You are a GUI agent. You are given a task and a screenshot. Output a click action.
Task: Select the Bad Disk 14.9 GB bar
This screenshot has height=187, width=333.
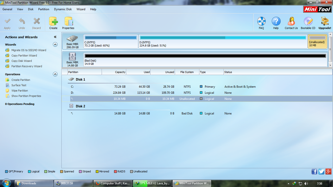point(205,59)
